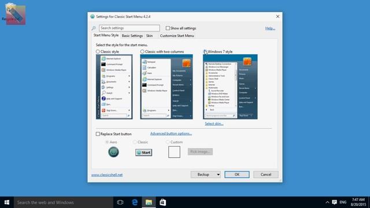Open the Windows Store taskbar icon
370x208 pixels.
(x=163, y=202)
